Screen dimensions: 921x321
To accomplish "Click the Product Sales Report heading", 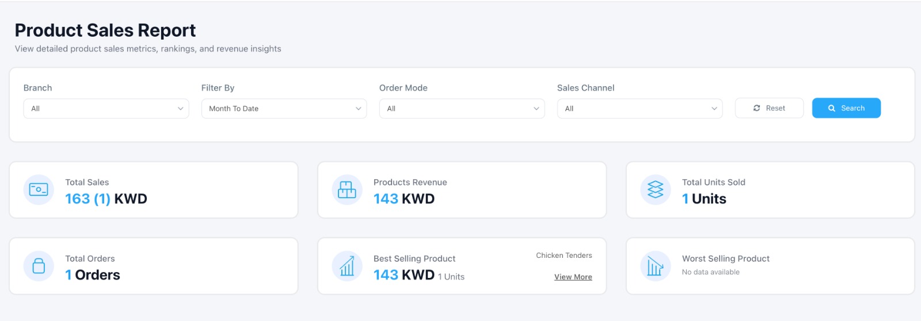I will 105,30.
